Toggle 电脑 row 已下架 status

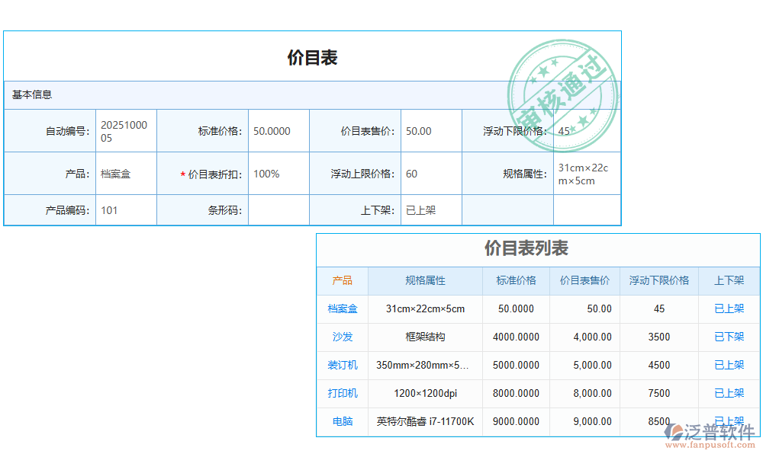pyautogui.click(x=729, y=421)
